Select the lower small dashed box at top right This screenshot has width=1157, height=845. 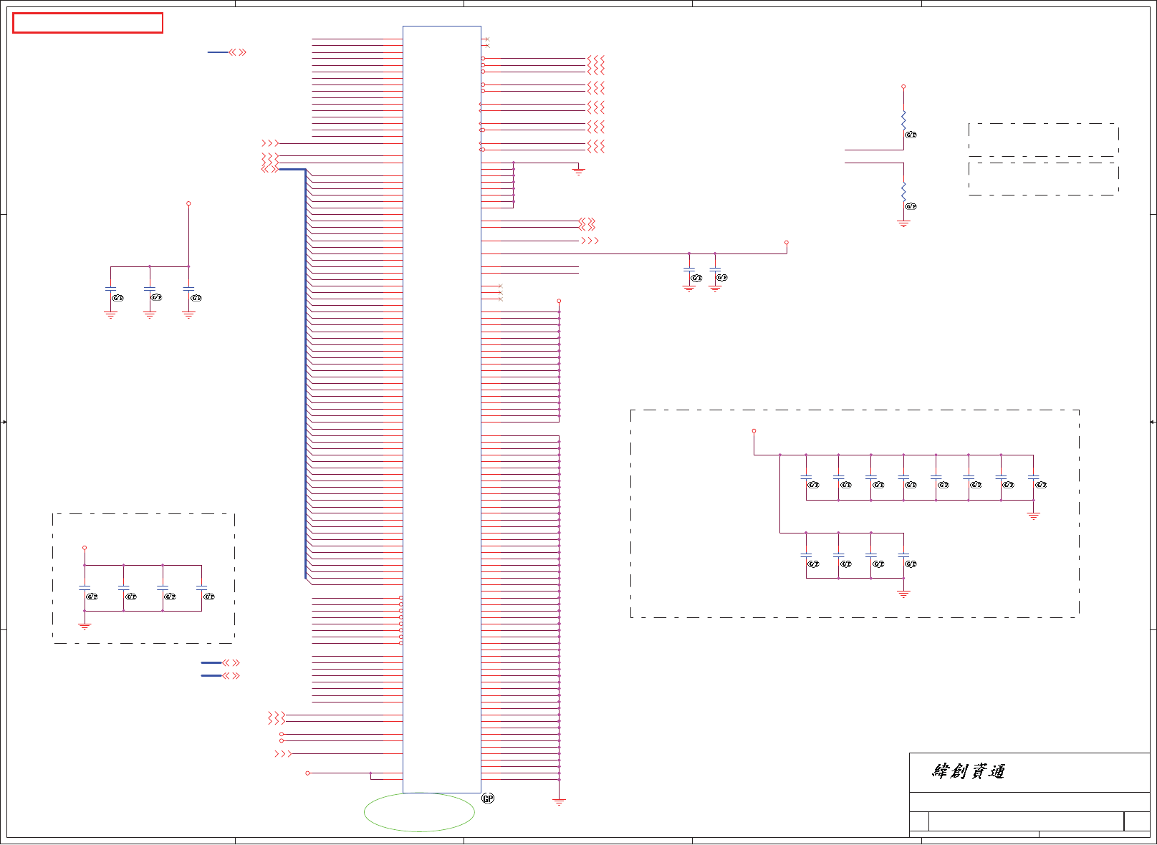click(x=1043, y=178)
